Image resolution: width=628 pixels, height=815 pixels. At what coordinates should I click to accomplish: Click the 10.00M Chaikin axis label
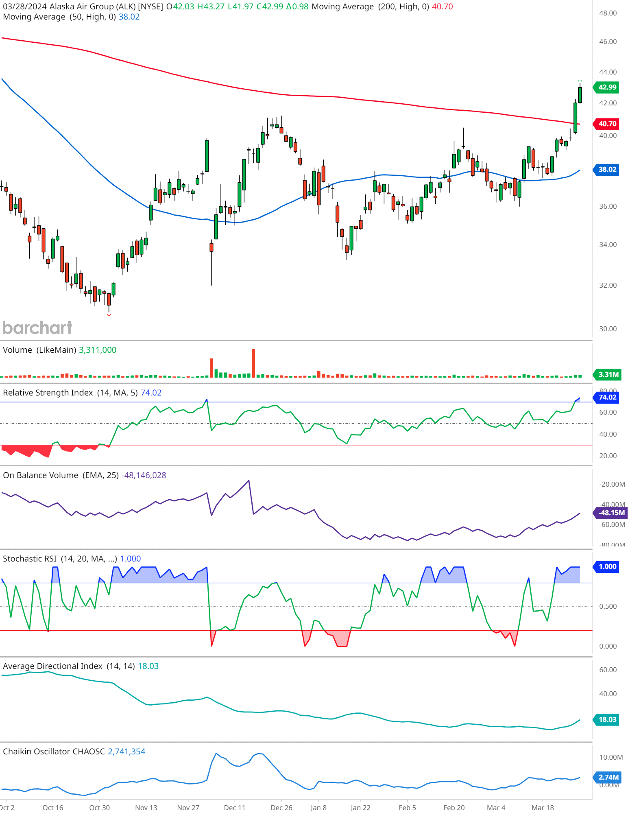(611, 757)
